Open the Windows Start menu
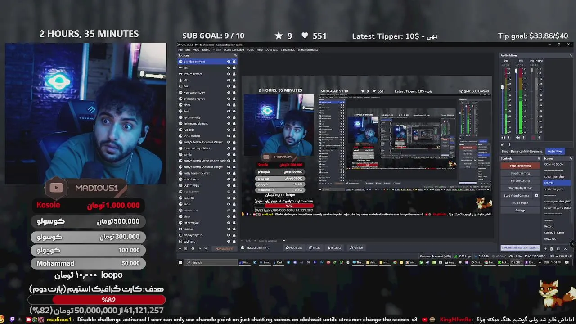This screenshot has height=324, width=576. click(180, 262)
